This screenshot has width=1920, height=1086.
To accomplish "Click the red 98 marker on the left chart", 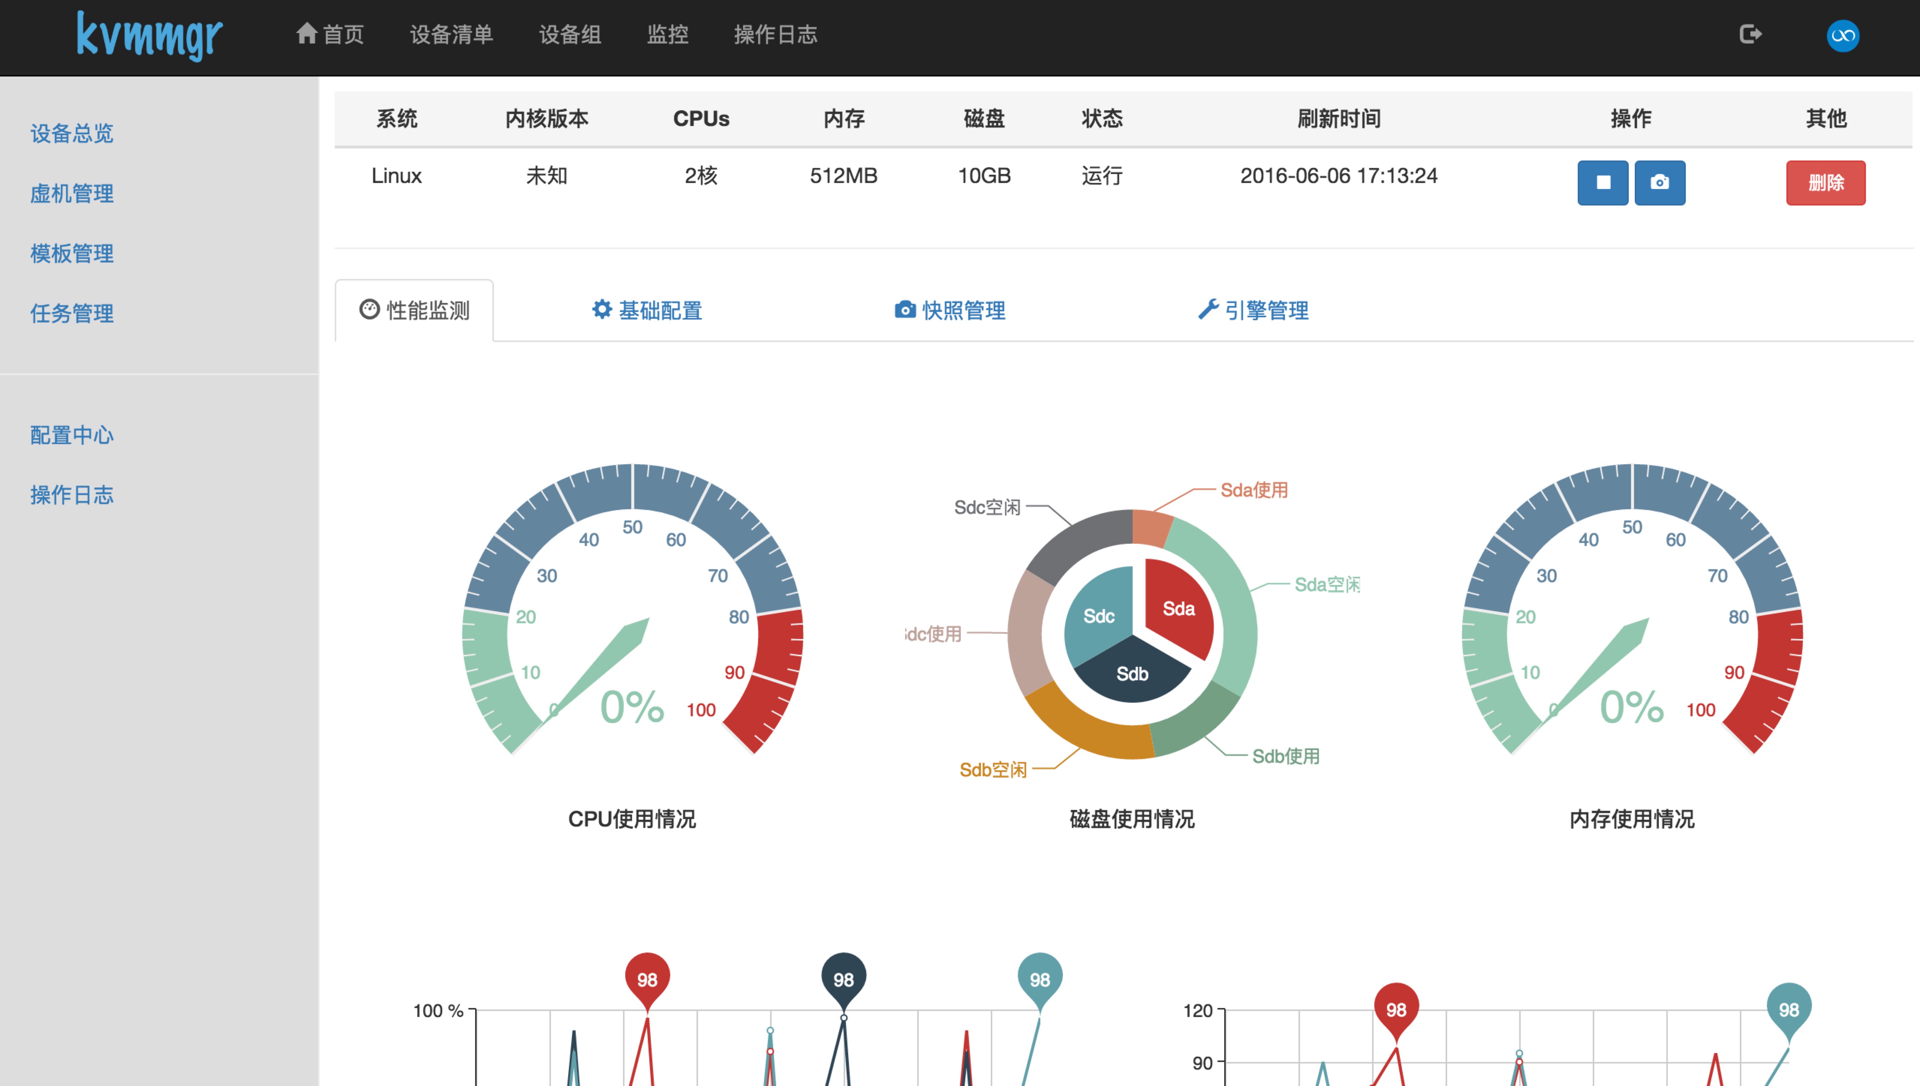I will pyautogui.click(x=646, y=978).
